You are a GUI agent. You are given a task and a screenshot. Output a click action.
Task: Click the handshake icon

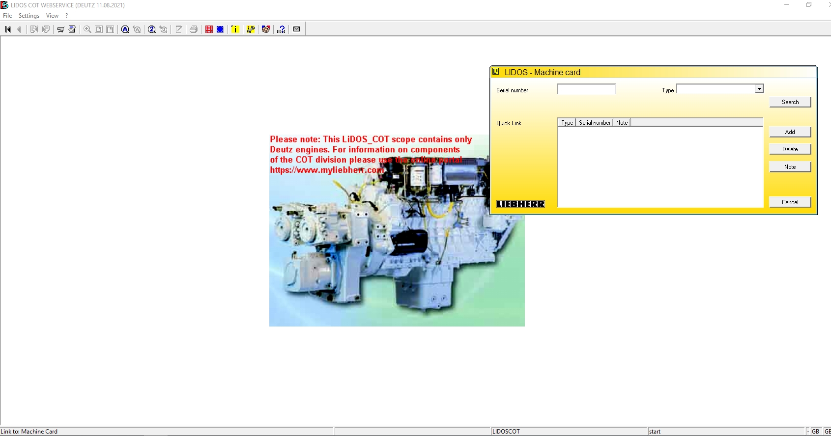[266, 29]
